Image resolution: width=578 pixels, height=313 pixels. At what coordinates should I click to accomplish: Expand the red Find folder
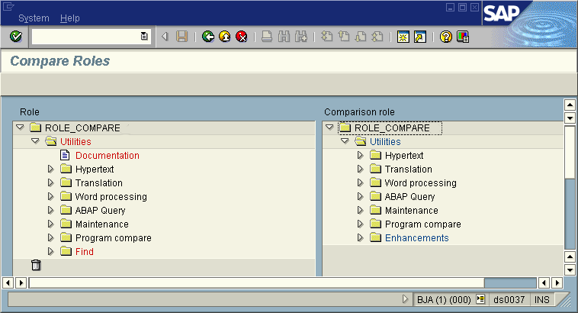(51, 252)
